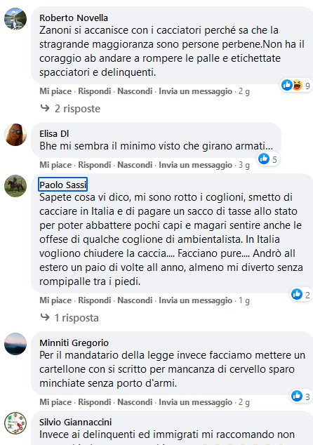313x445 pixels.
Task: Click the 3 g timestamp on Elisa Dl's comment
Action: [244, 165]
